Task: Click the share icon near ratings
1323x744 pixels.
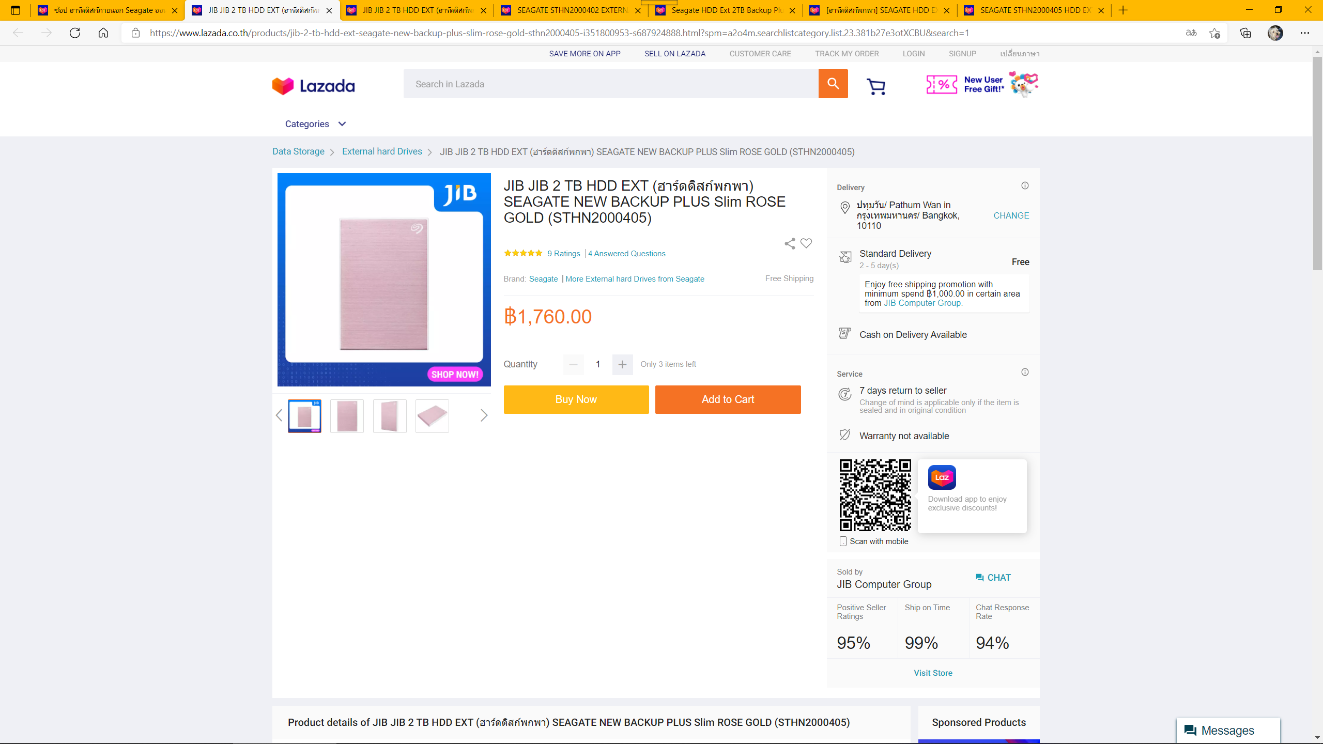Action: 790,243
